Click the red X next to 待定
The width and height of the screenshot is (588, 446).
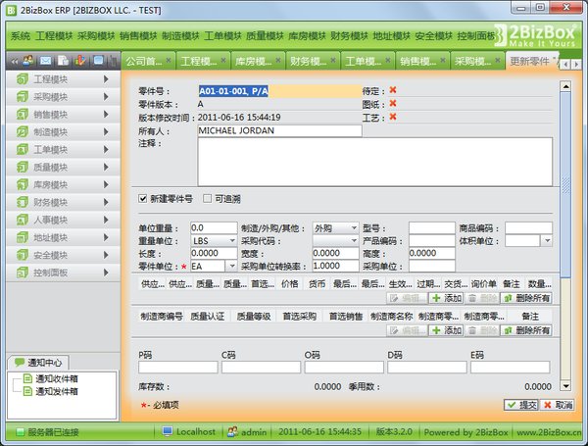pyautogui.click(x=393, y=90)
